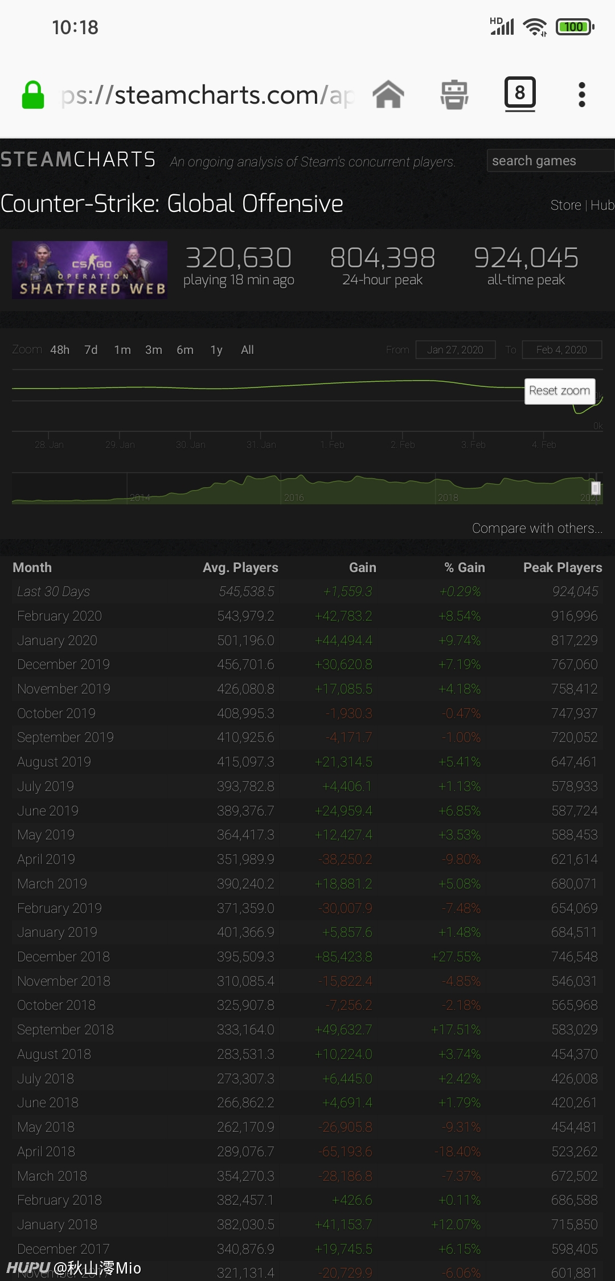
Task: Click the STEAMCHARTS site logo
Action: coord(78,160)
